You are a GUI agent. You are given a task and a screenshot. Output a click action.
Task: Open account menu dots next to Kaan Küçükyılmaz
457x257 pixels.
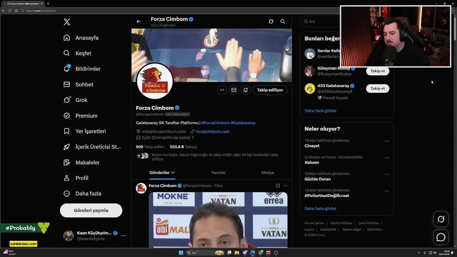coord(123,236)
